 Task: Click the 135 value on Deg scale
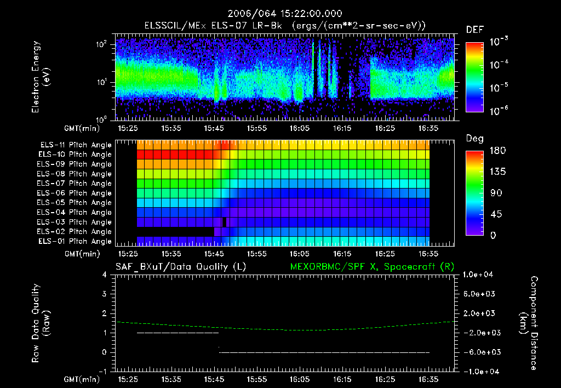[x=497, y=172]
